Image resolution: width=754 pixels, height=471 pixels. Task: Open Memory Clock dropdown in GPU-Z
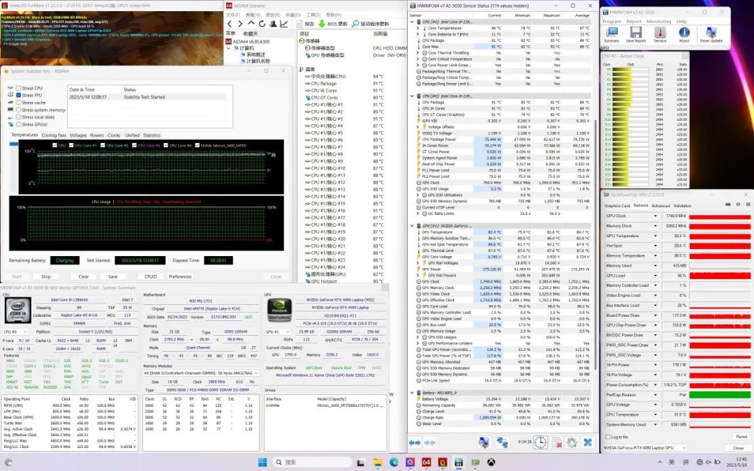(x=655, y=226)
